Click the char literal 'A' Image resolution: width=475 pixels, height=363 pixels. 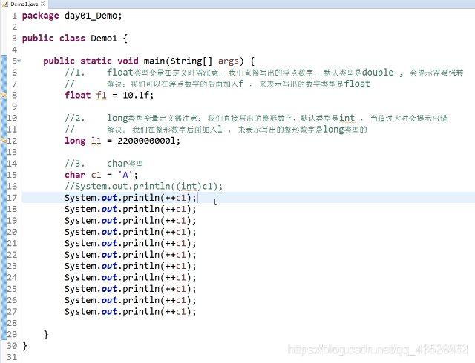tap(125, 175)
